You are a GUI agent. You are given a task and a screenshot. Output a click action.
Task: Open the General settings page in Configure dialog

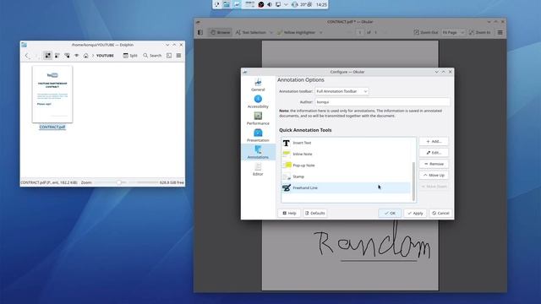[258, 84]
